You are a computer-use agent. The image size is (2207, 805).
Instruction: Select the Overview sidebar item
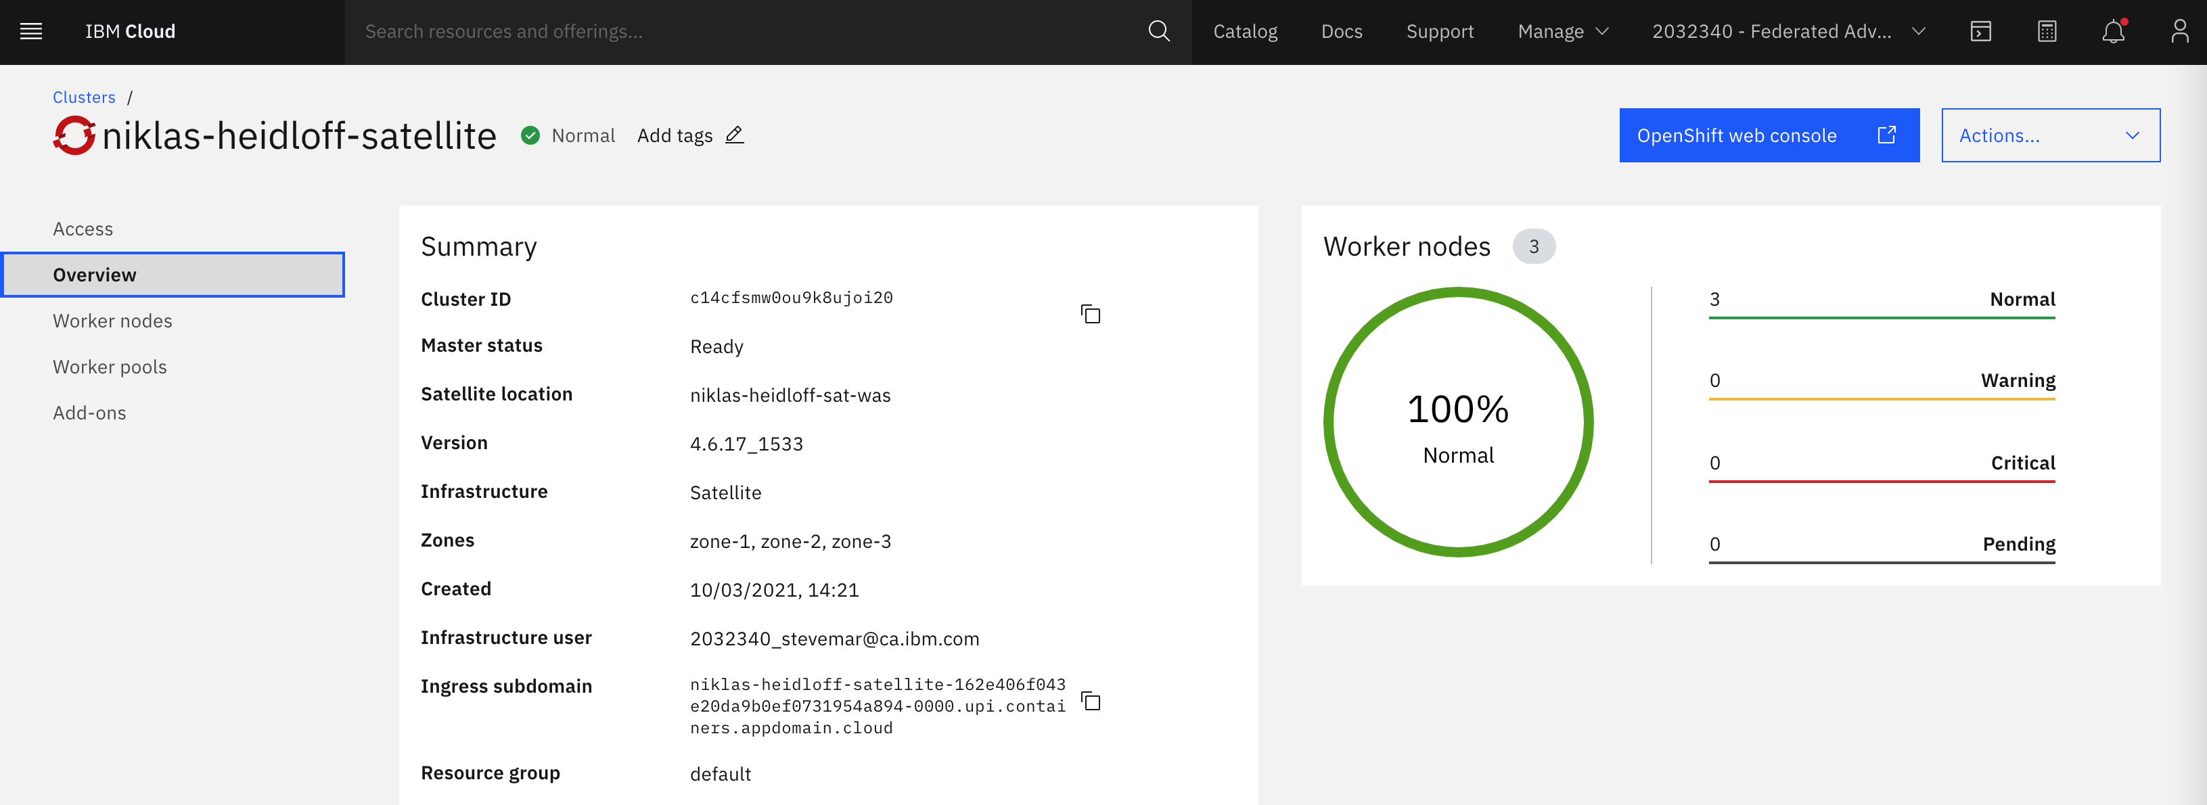(173, 275)
